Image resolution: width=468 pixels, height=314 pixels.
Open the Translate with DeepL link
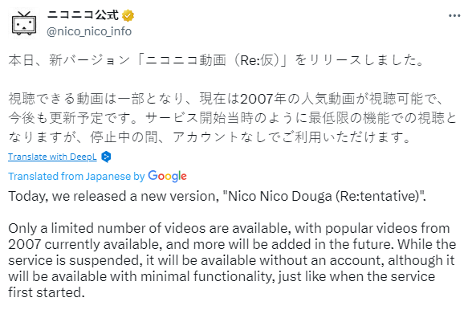pos(52,157)
